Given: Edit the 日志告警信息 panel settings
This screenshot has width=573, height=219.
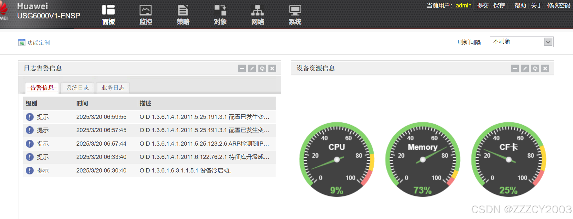Looking at the screenshot, I should (x=252, y=68).
